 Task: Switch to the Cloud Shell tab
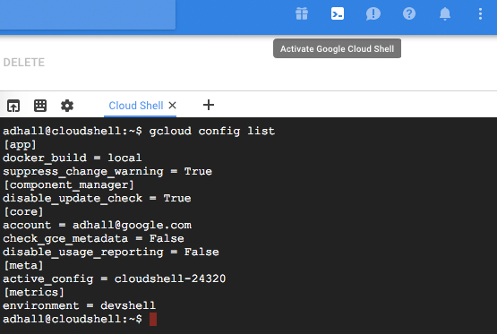135,106
